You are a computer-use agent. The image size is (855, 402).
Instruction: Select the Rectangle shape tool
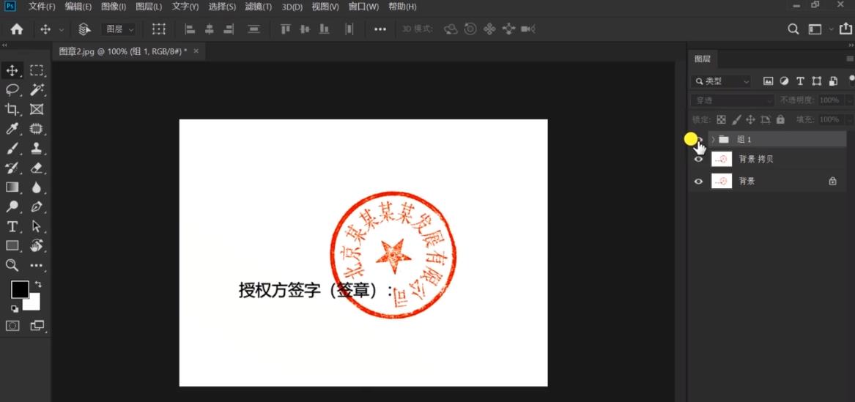(12, 246)
